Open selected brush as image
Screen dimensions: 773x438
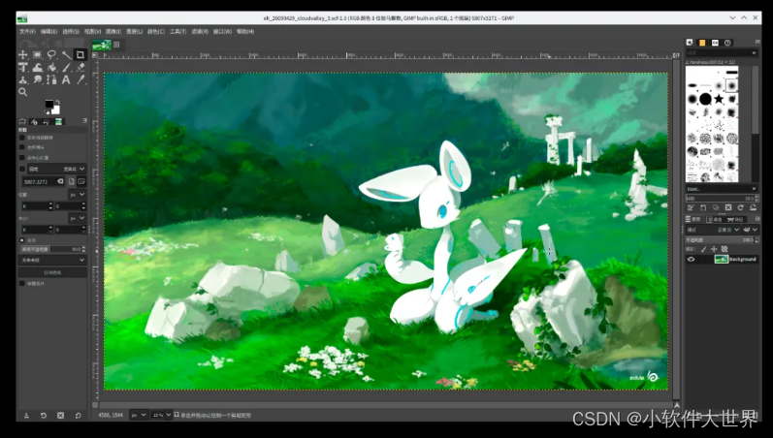point(754,207)
